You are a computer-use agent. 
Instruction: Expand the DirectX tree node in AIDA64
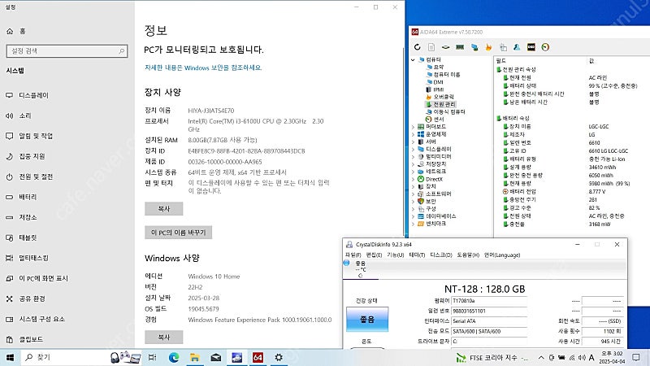click(413, 179)
